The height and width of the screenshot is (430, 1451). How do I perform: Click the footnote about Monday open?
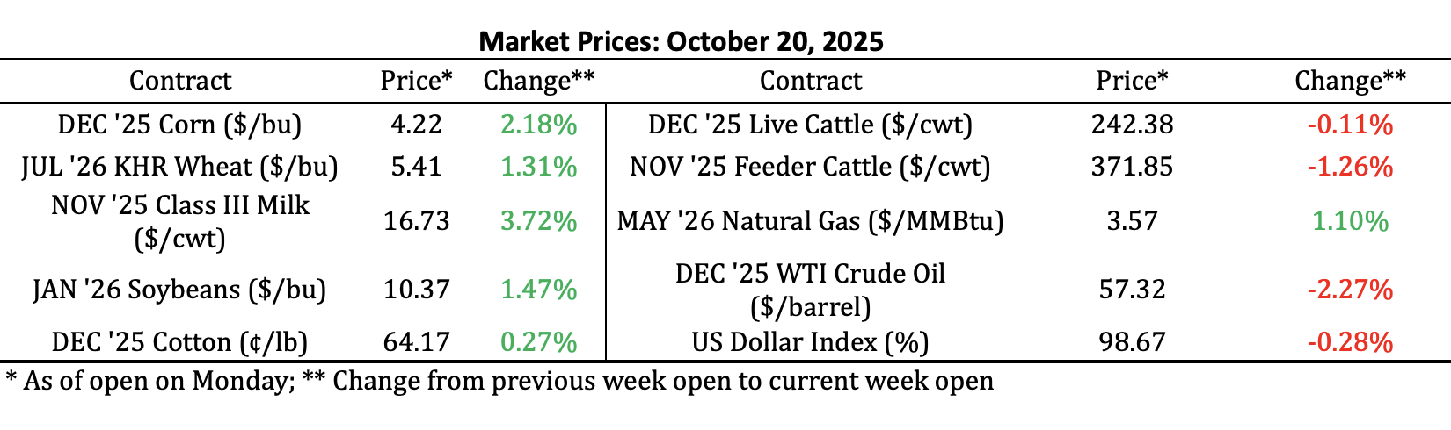[x=499, y=381]
